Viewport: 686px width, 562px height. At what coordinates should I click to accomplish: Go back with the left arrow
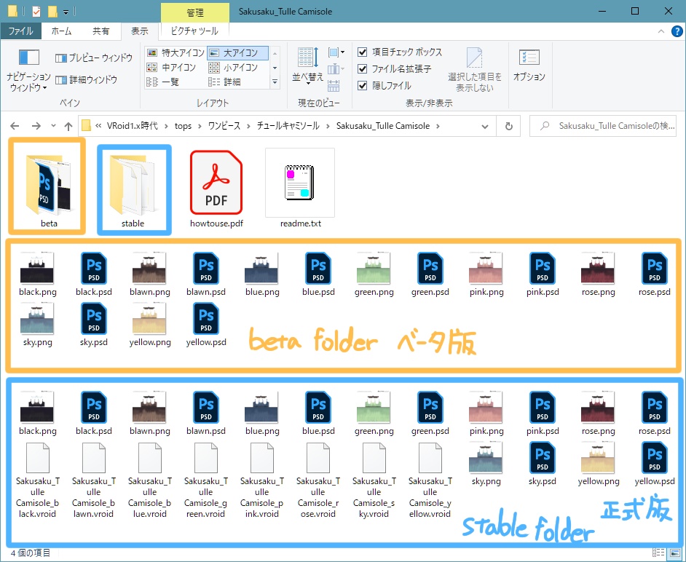15,126
